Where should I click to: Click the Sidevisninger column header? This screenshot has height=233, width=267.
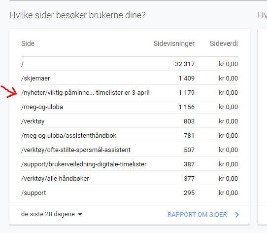click(x=174, y=43)
